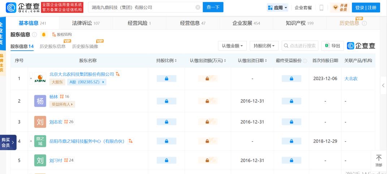Click 杨林 shareholder name link
Screen dimensions: 387x174
tap(53, 97)
